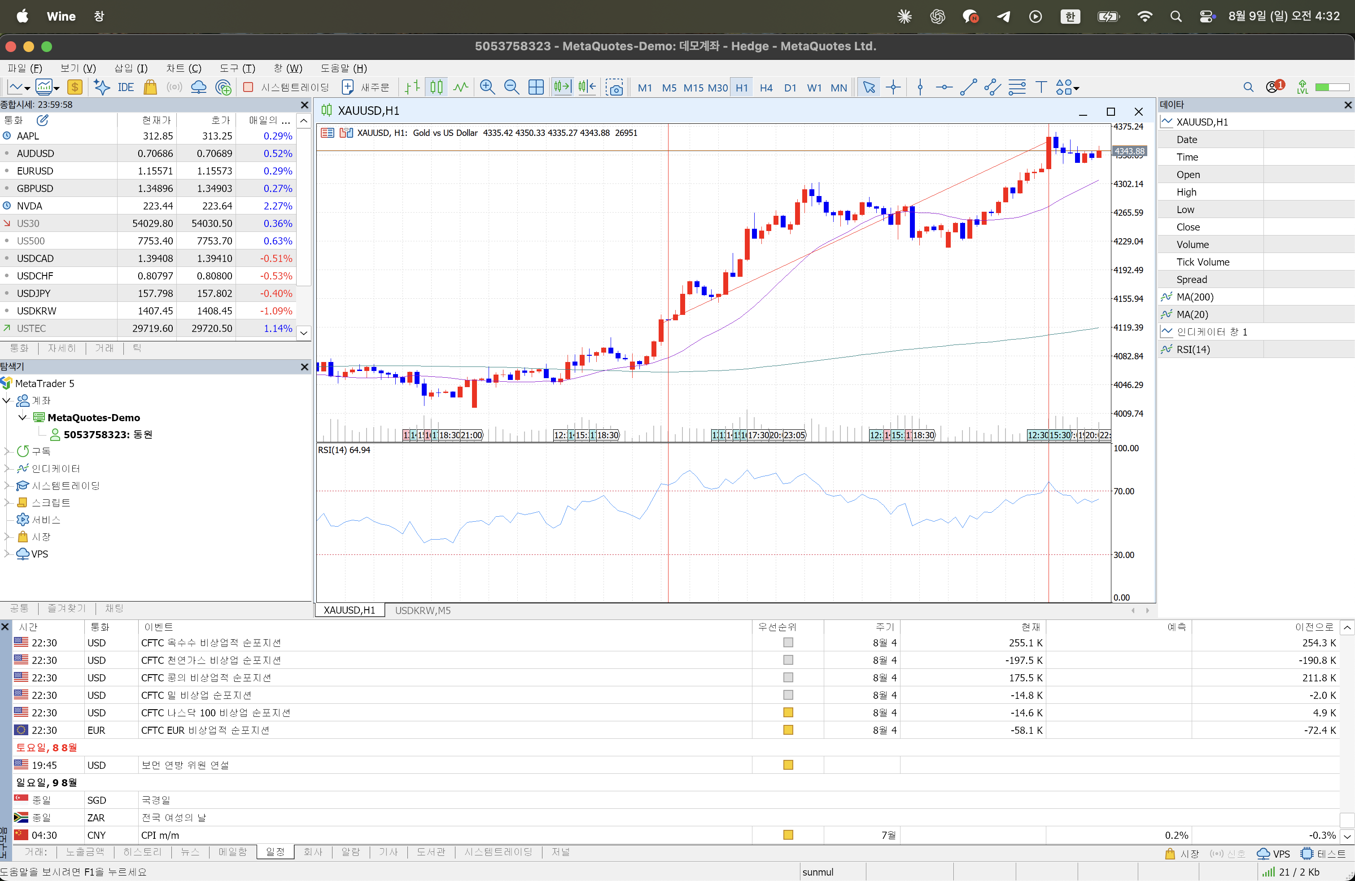
Task: Click the Market Watch scroll down arrow
Action: click(x=304, y=333)
